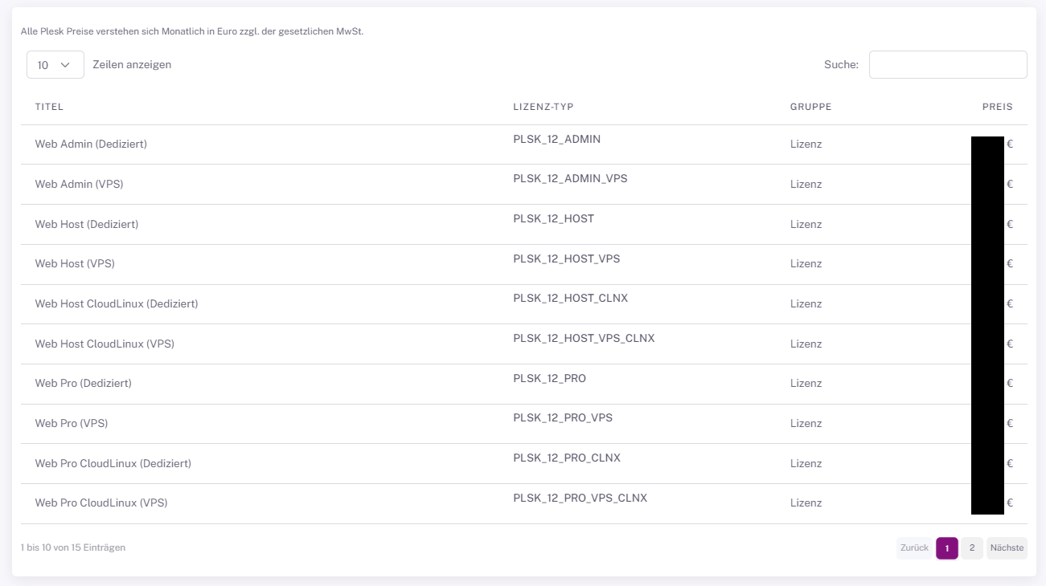Click the Web Host (Dediziert) row title
Image resolution: width=1046 pixels, height=586 pixels.
pyautogui.click(x=86, y=225)
